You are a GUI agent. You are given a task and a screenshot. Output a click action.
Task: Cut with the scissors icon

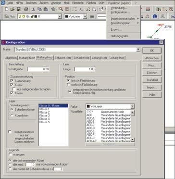(x=33, y=9)
